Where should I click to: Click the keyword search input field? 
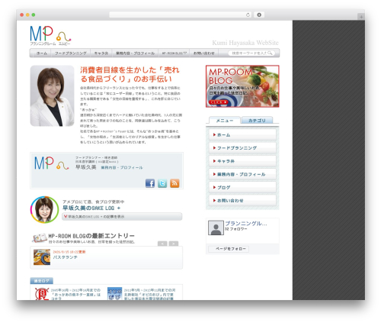pyautogui.click(x=249, y=53)
